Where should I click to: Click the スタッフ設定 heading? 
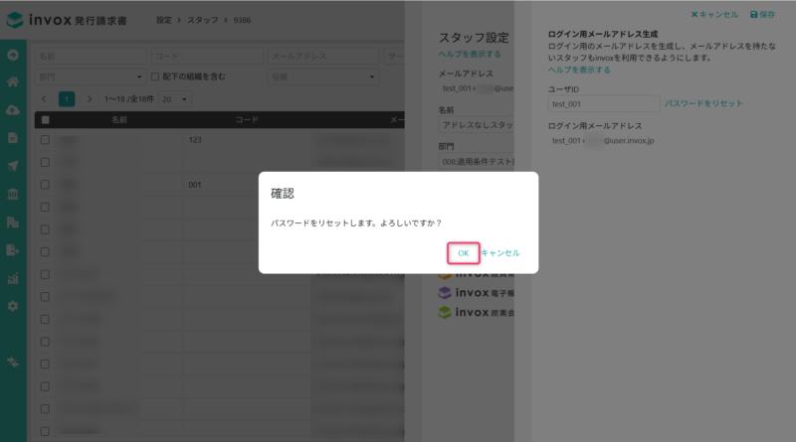pyautogui.click(x=474, y=38)
